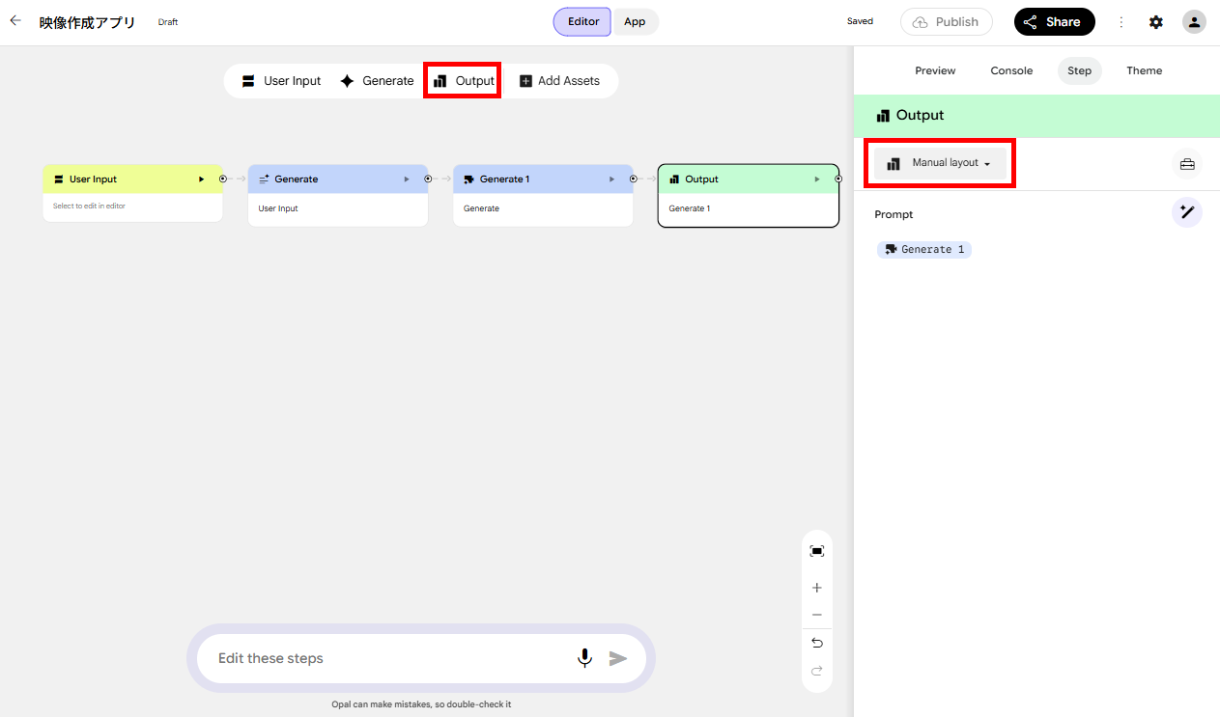Viewport: 1220px width, 717px height.
Task: Run the Generate 1 node play arrow
Action: pyautogui.click(x=611, y=179)
